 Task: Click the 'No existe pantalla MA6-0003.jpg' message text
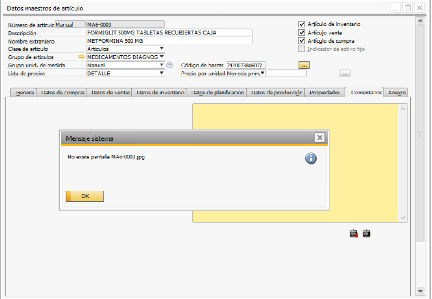(106, 157)
